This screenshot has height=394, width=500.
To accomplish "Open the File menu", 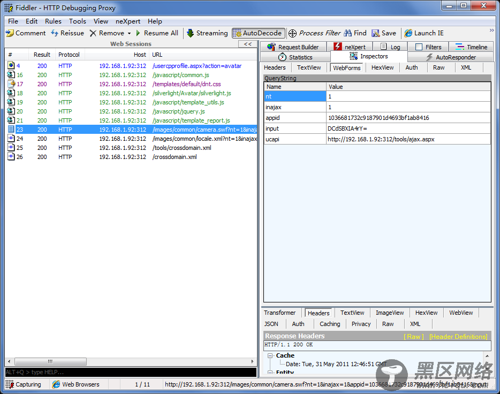I will tap(13, 21).
